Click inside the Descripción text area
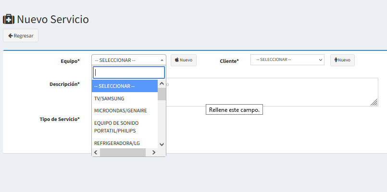 click(269, 92)
